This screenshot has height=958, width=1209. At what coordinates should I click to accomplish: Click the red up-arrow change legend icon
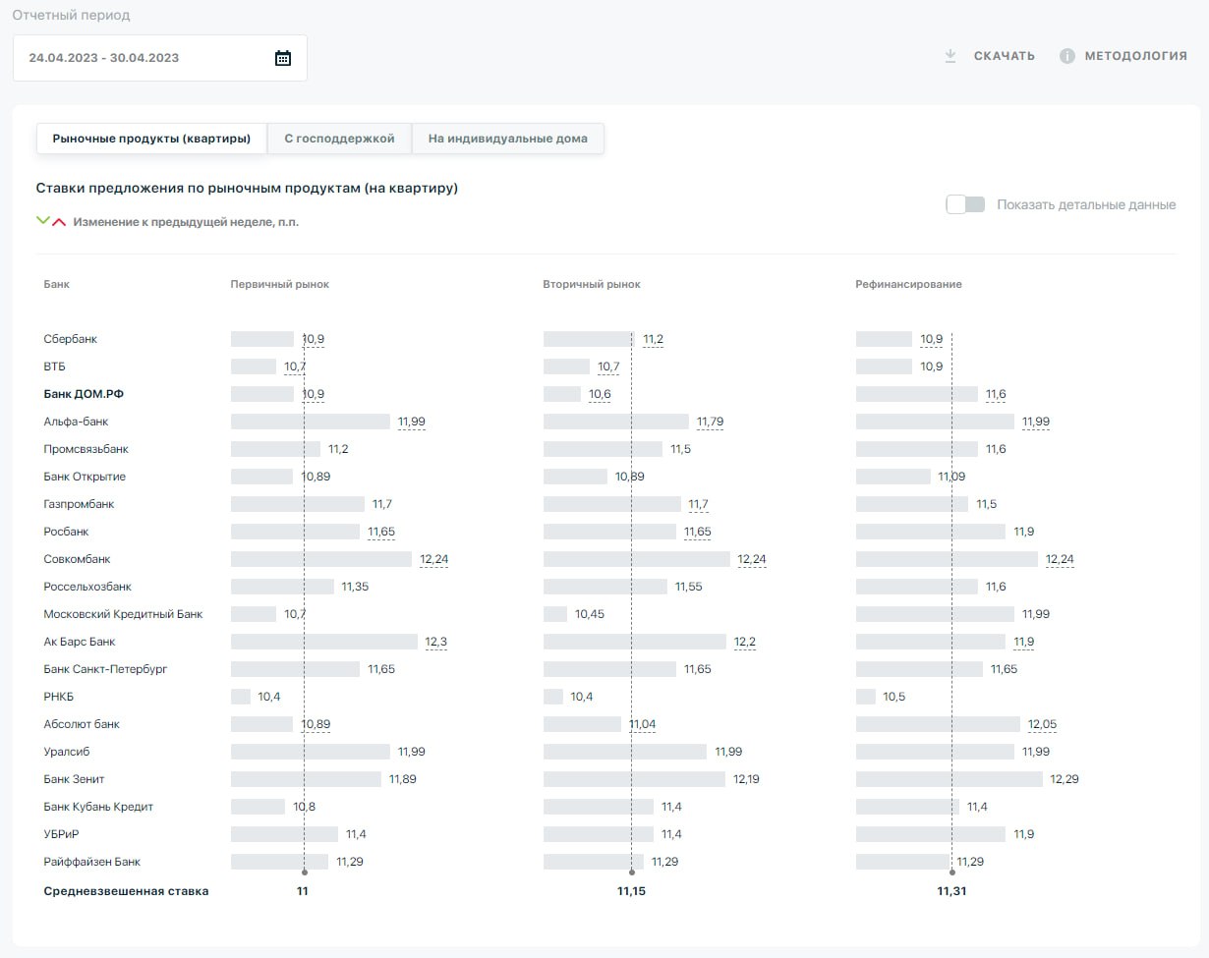tap(59, 222)
